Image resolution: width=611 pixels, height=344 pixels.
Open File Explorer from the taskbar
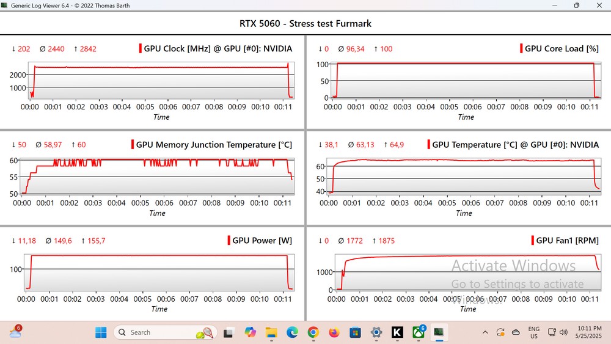271,332
